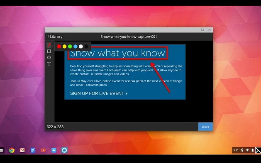Click the captured image on canvas

click(x=125, y=72)
